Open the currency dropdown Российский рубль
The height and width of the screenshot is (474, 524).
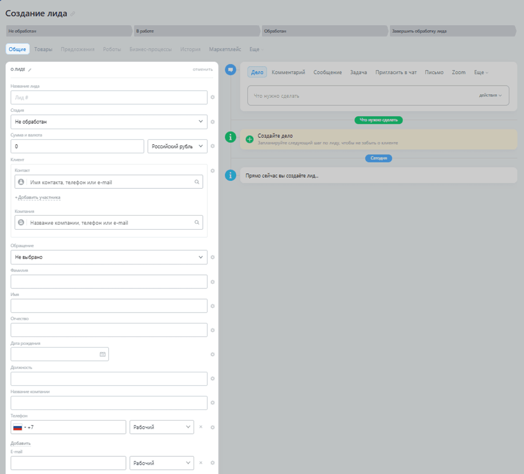coord(178,146)
